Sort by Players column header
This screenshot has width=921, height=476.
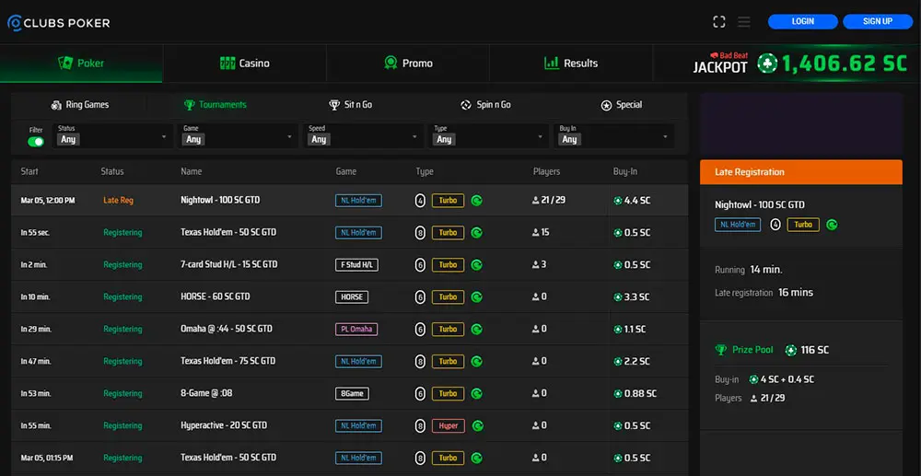point(546,171)
